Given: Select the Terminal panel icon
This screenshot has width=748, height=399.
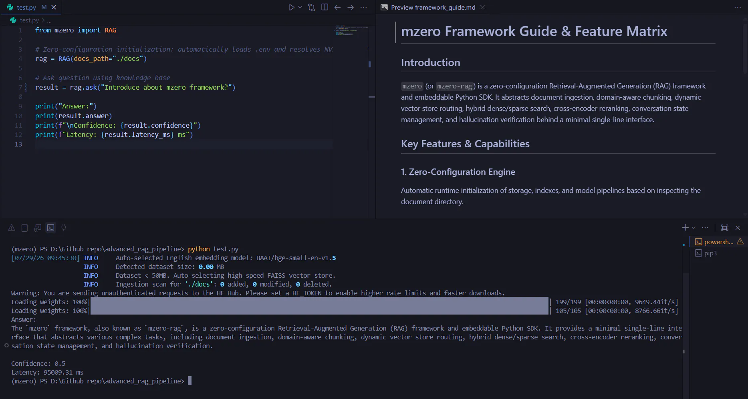Looking at the screenshot, I should click(50, 228).
